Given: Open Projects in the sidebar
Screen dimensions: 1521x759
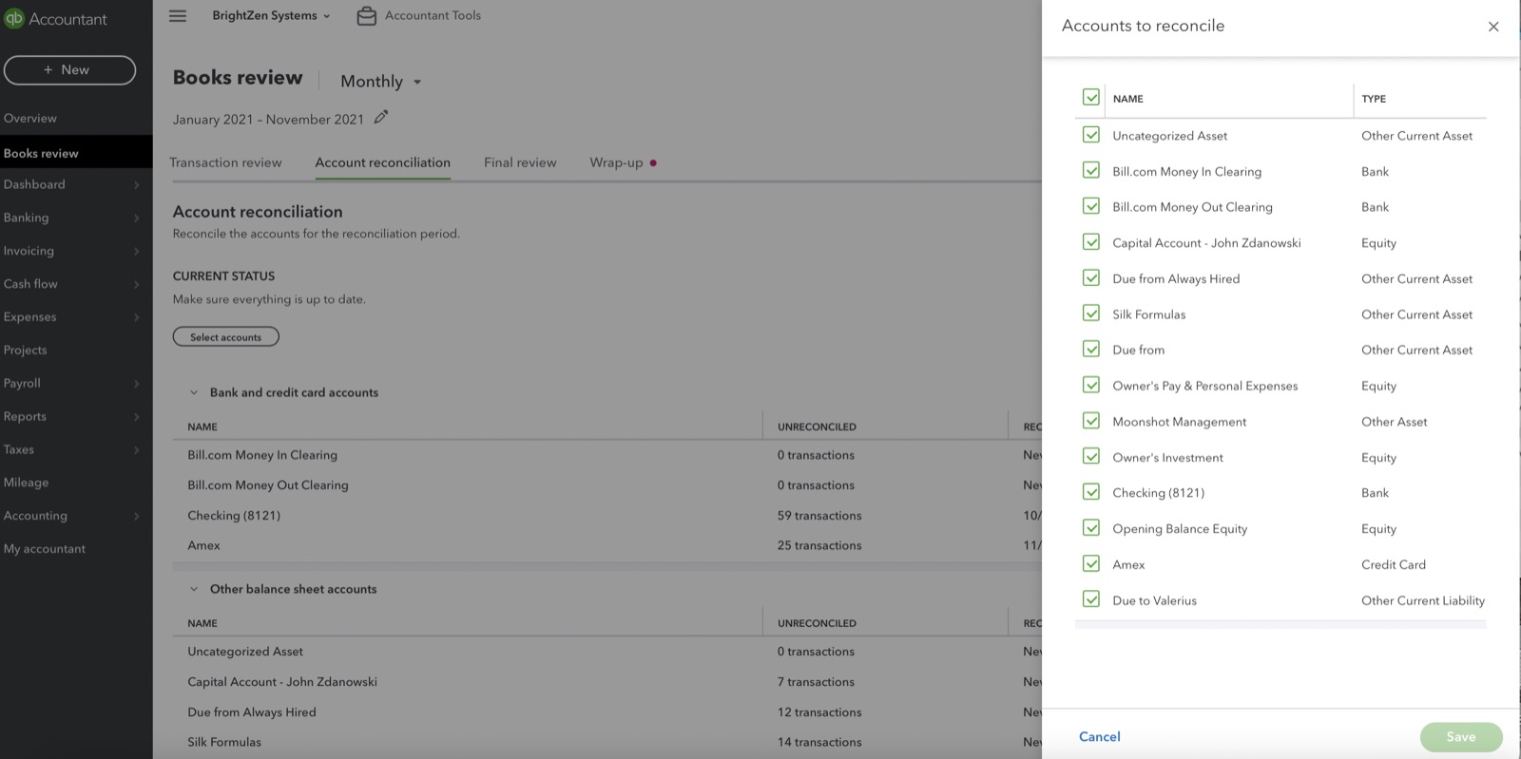Looking at the screenshot, I should (25, 351).
